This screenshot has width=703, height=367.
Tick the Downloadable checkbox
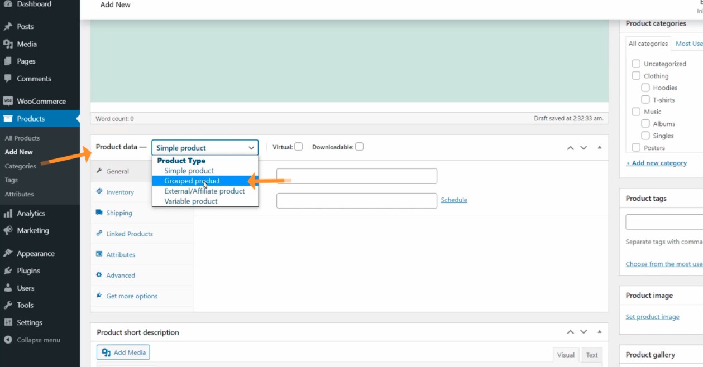359,147
